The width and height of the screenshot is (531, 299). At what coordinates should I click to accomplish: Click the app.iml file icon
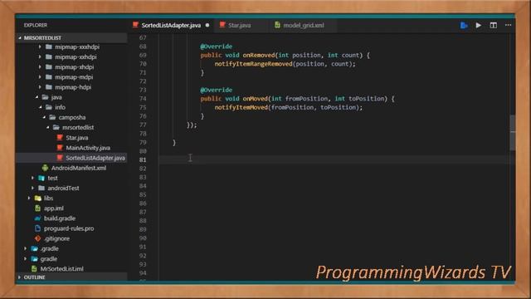click(38, 208)
